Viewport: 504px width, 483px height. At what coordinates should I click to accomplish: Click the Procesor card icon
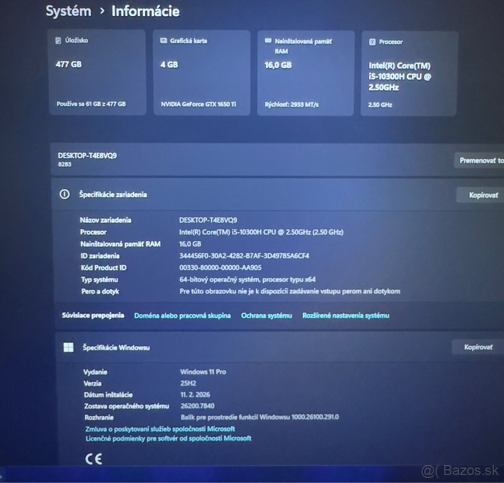click(x=372, y=42)
